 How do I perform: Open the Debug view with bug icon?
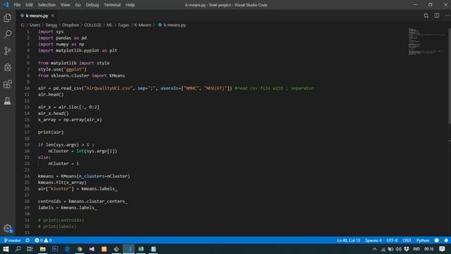pyautogui.click(x=8, y=68)
